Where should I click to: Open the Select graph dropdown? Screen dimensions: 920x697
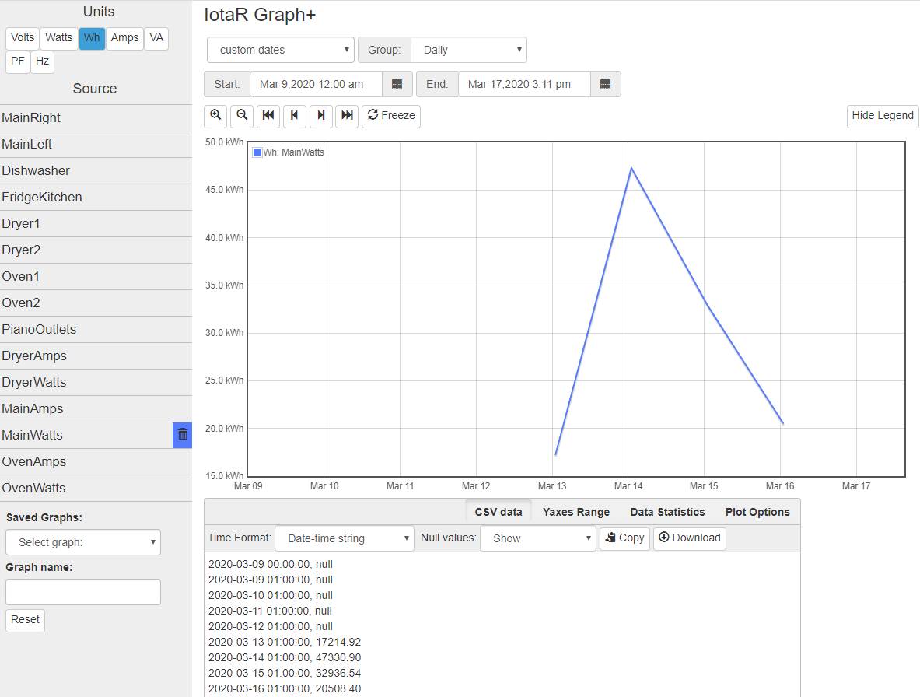pos(83,542)
